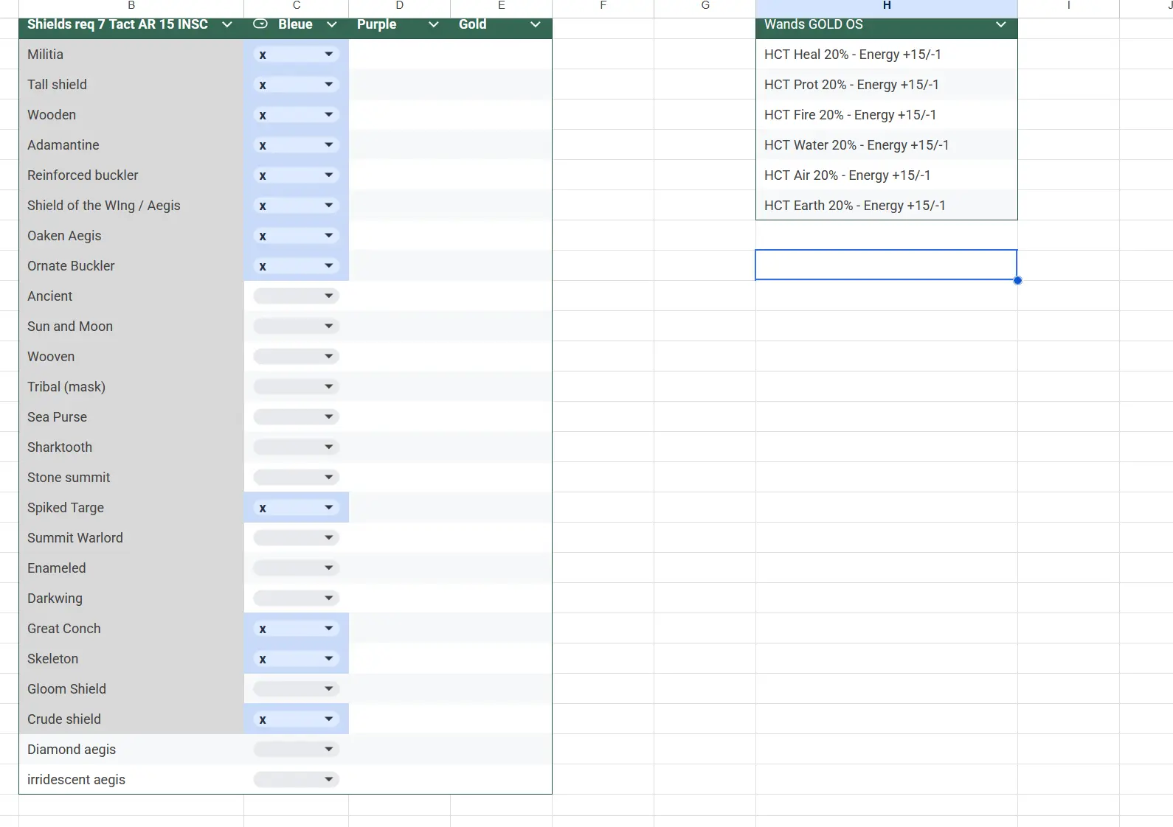Open the Bleue column header dropdown arrow
1173x827 pixels.
coord(332,24)
